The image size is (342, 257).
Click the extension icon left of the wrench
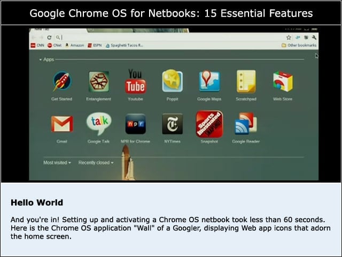[x=306, y=37]
